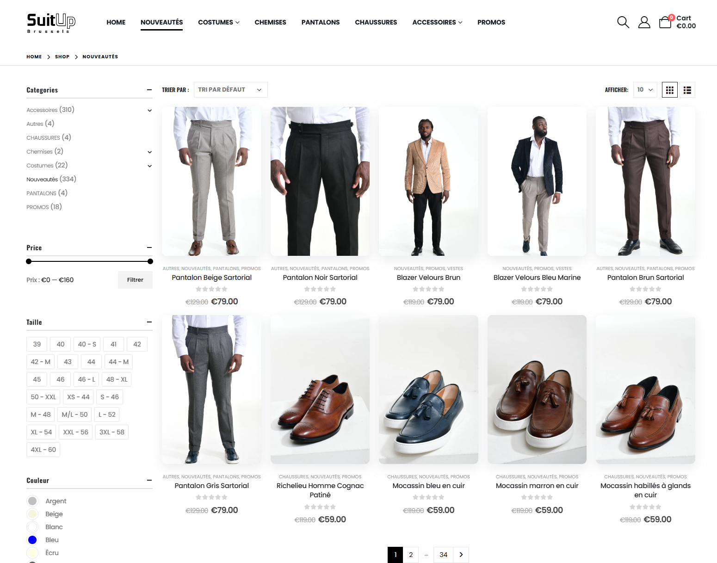This screenshot has width=717, height=563.
Task: Collapse the Categories filter section
Action: pyautogui.click(x=149, y=90)
